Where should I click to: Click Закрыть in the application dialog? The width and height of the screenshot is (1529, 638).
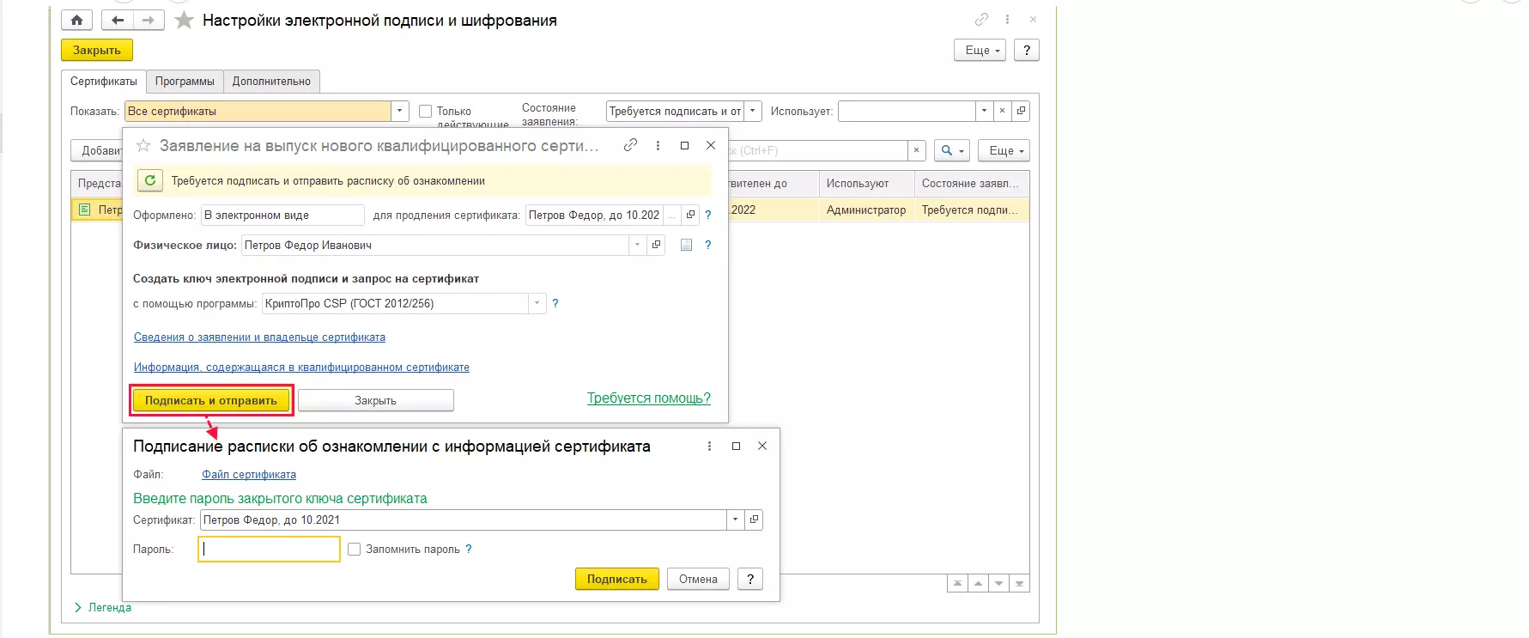(x=375, y=400)
